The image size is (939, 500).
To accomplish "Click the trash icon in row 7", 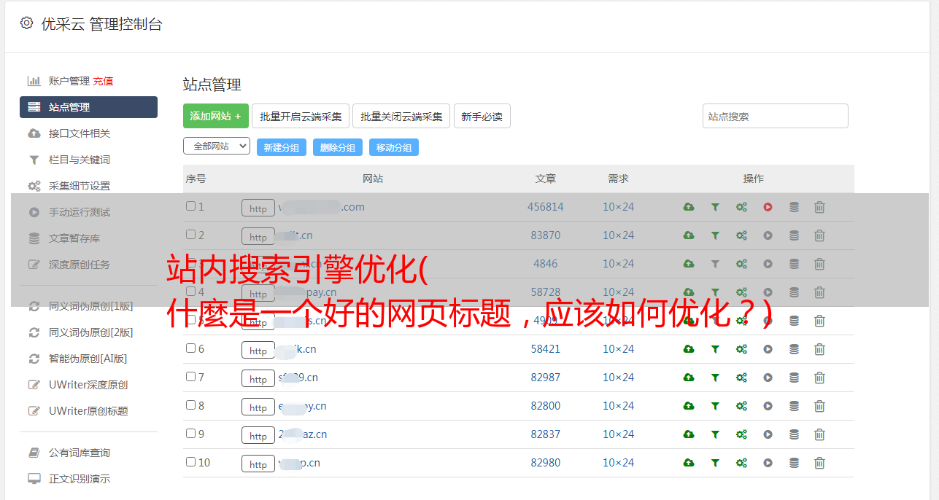I will coord(819,378).
